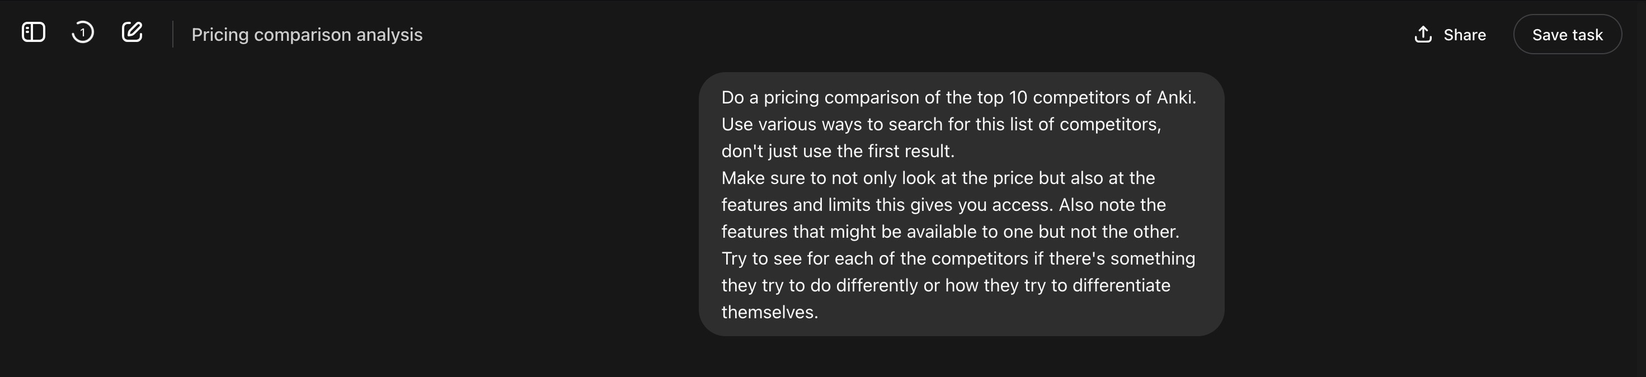Click the line 'features that might be available'
This screenshot has height=377, width=1646.
[950, 232]
